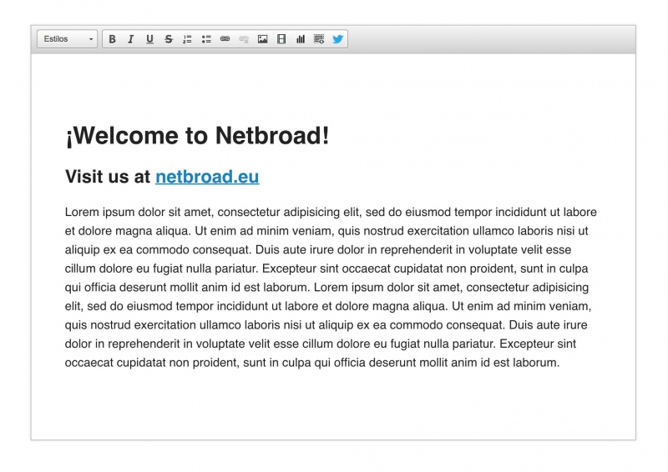The width and height of the screenshot is (668, 472).
Task: Insert a chart using bar-graph icon
Action: click(300, 39)
